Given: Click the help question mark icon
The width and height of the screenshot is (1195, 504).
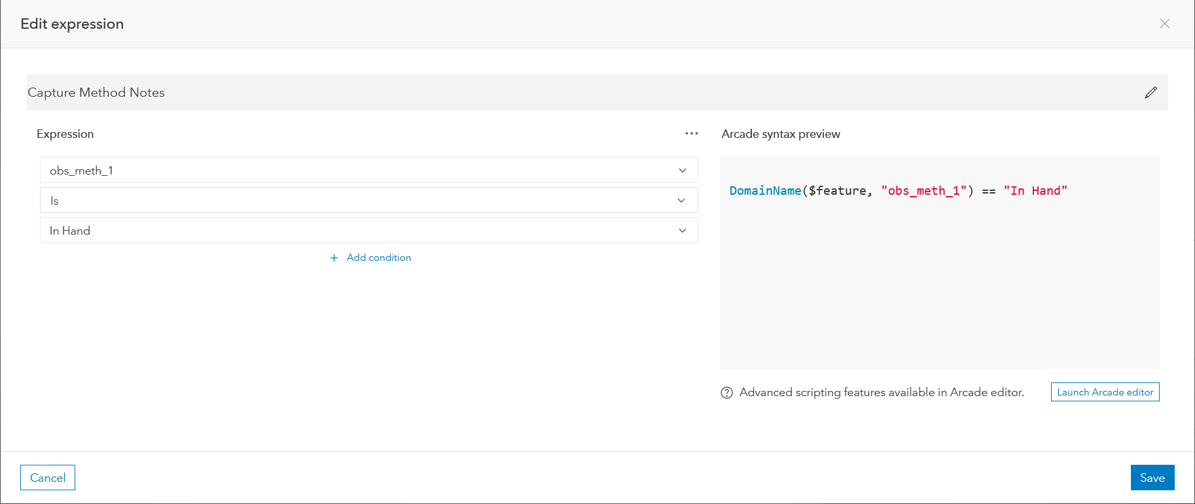Looking at the screenshot, I should 726,393.
